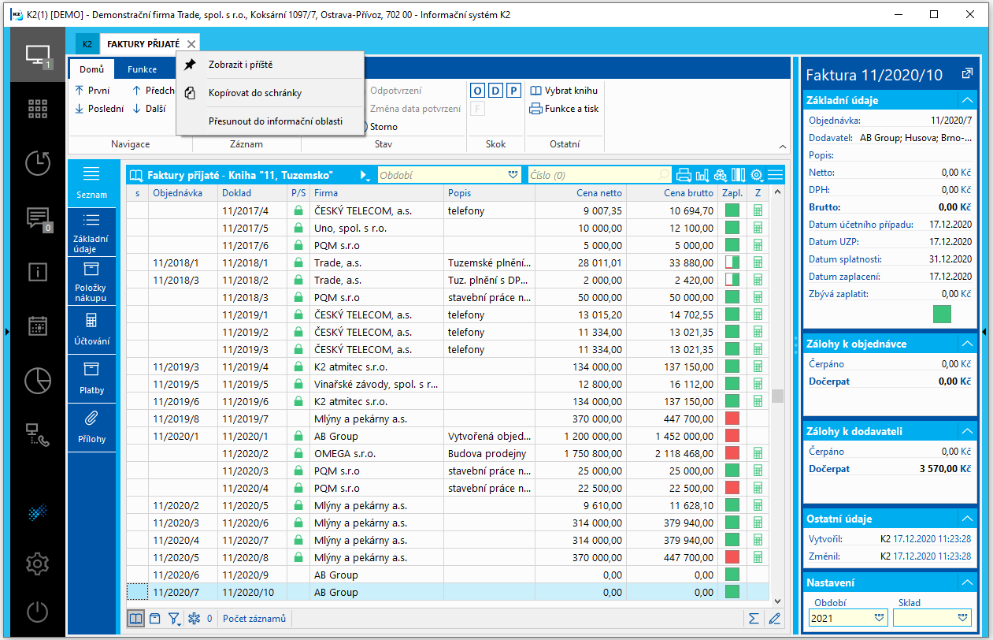Toggle the O jump button in Skok group

tap(477, 91)
